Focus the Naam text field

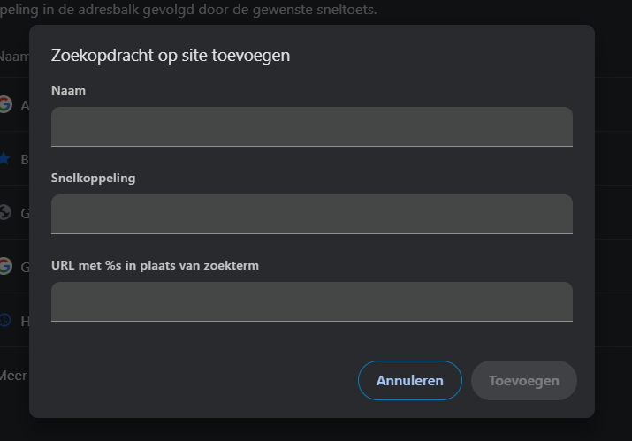[x=311, y=126]
